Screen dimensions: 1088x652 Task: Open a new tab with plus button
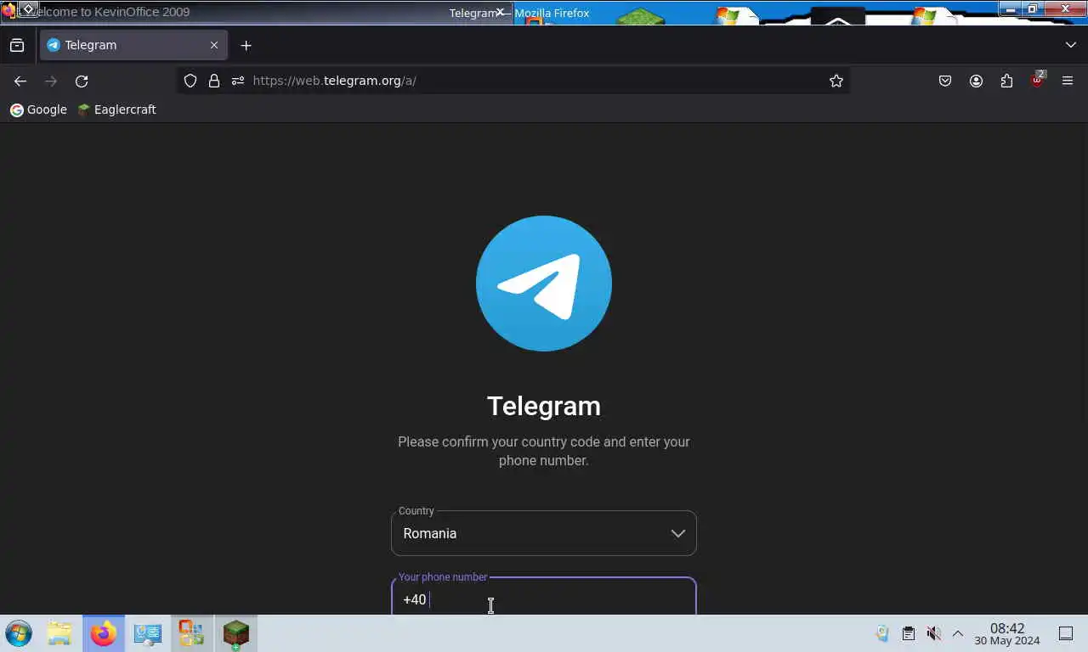[246, 45]
